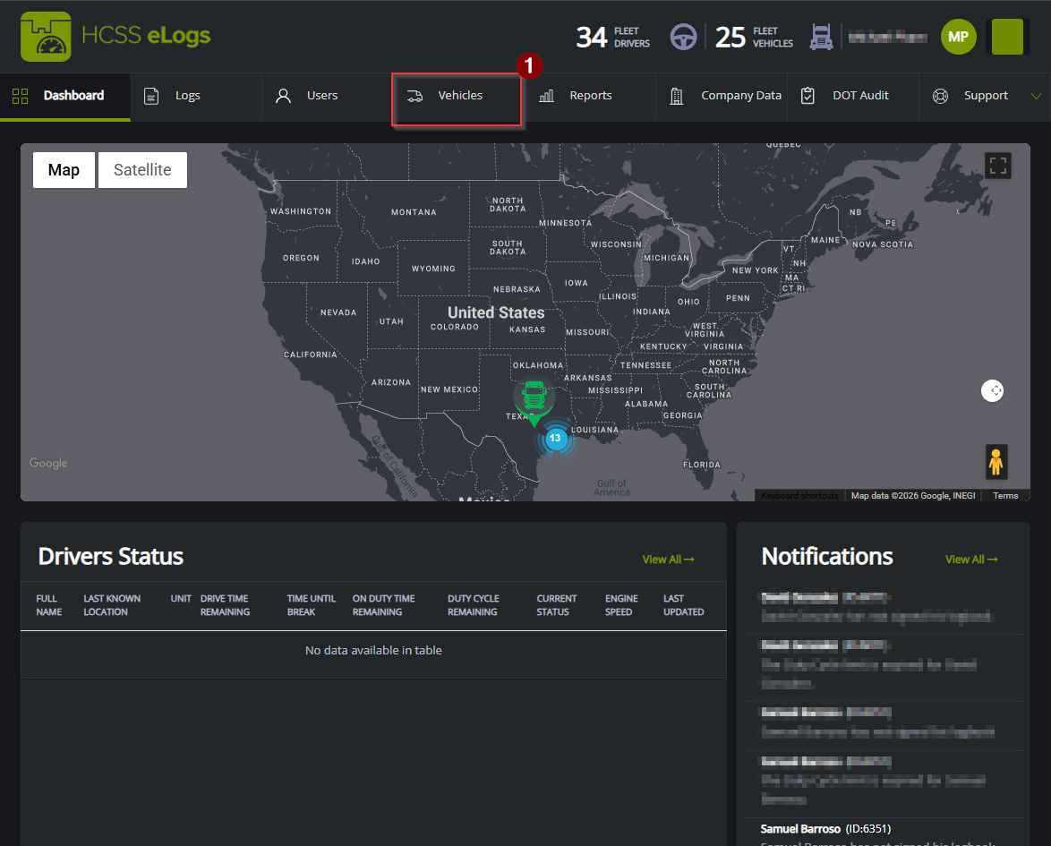Screen dimensions: 1051x846
Task: Sort by Time Until Break column
Action: 311,605
